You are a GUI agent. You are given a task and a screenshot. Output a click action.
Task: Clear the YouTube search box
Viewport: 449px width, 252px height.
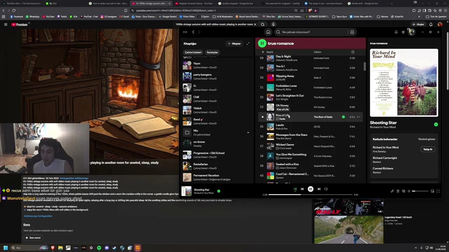[x=255, y=24]
